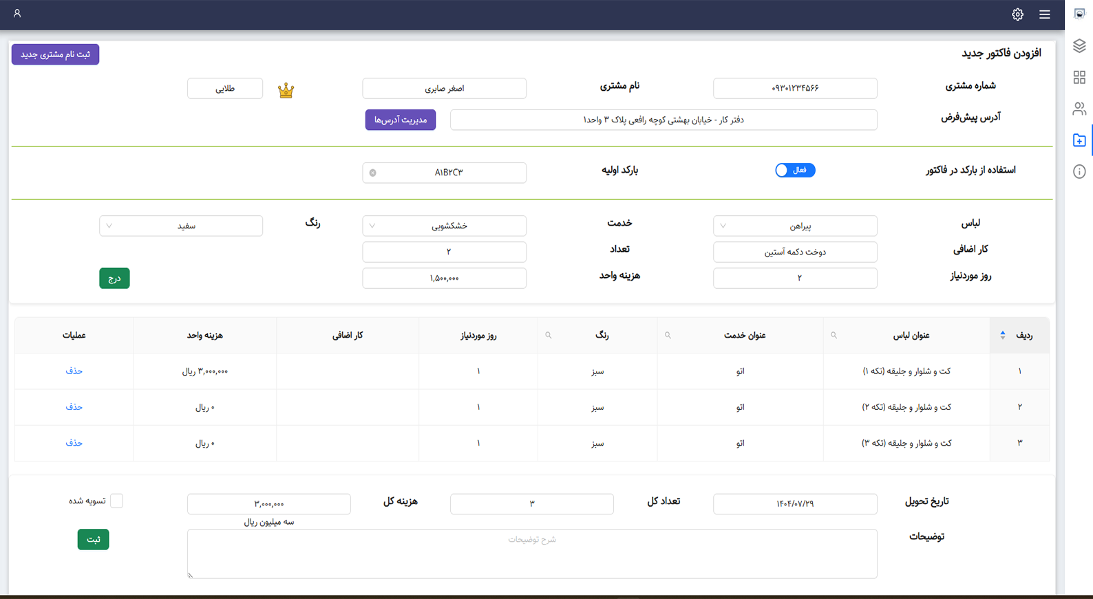Open the hamburger menu in top bar
Image resolution: width=1093 pixels, height=599 pixels.
[1044, 14]
